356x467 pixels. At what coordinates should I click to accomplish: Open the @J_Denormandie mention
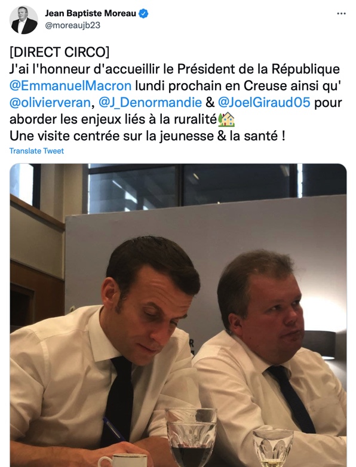click(150, 103)
